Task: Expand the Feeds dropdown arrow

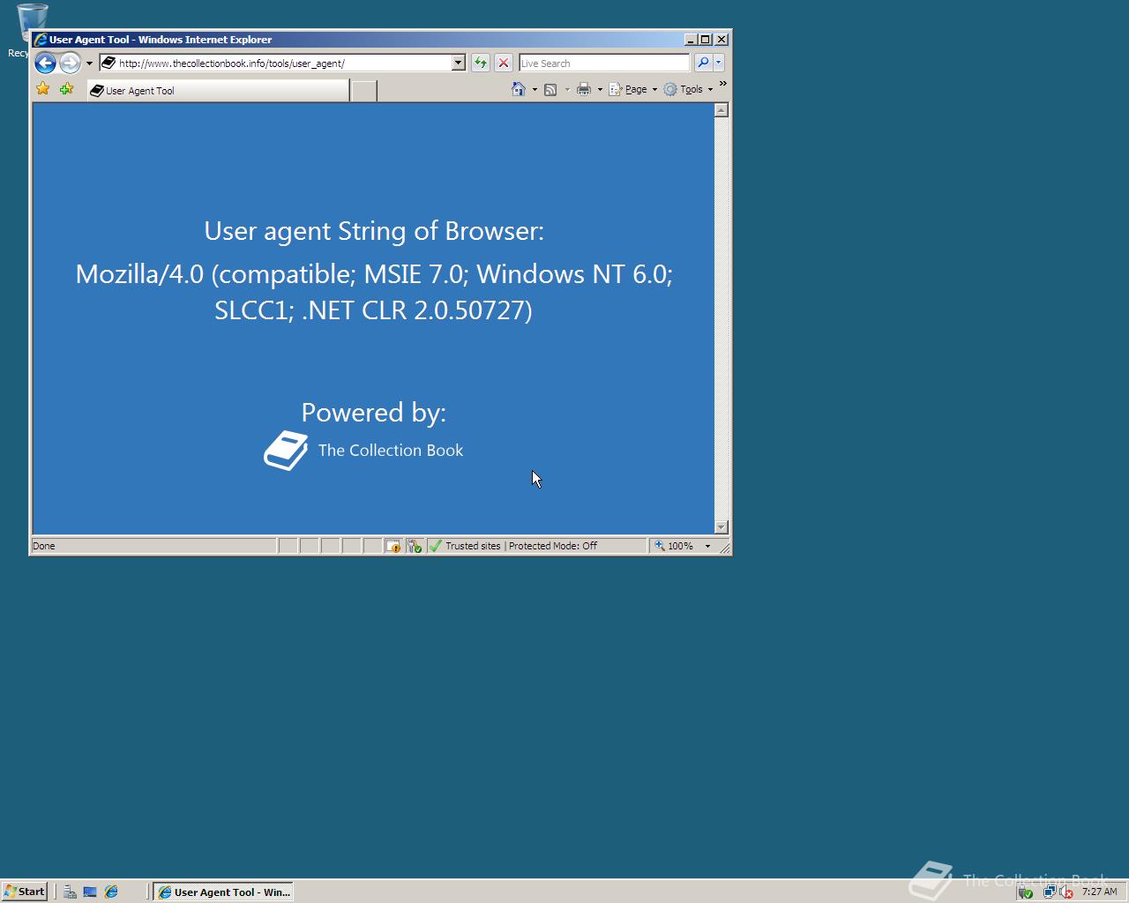Action: click(x=566, y=89)
